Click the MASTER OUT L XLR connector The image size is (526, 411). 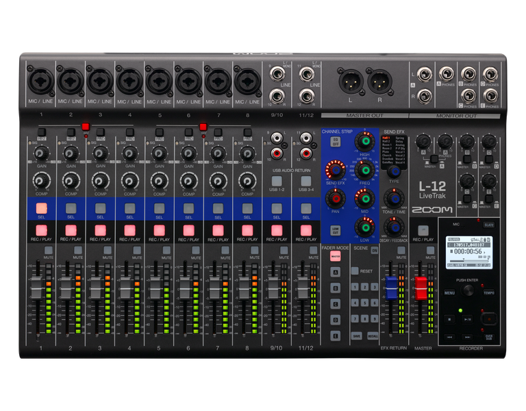[x=351, y=82]
